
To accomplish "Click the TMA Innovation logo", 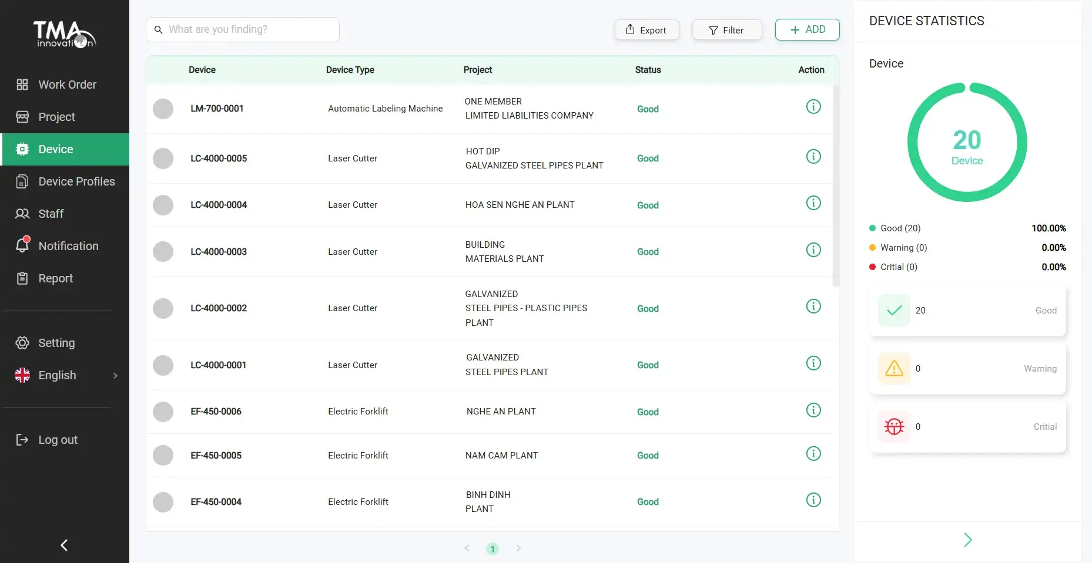I will [64, 35].
